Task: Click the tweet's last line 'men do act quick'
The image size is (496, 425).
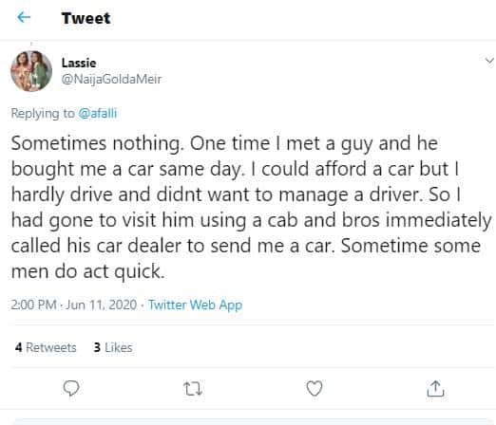Action: 87,271
